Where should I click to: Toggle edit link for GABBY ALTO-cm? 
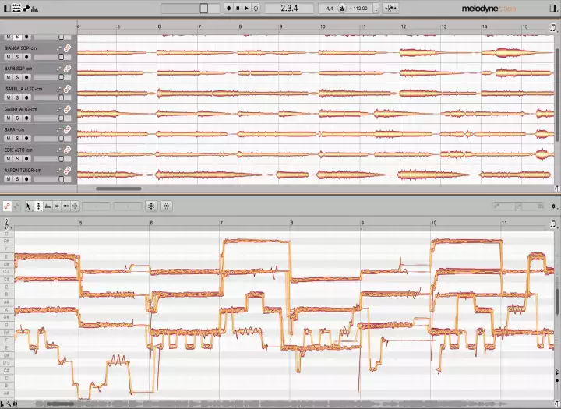(67, 109)
